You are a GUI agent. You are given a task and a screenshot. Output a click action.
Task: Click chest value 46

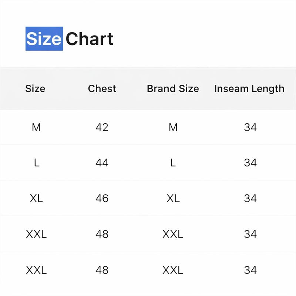click(x=102, y=198)
